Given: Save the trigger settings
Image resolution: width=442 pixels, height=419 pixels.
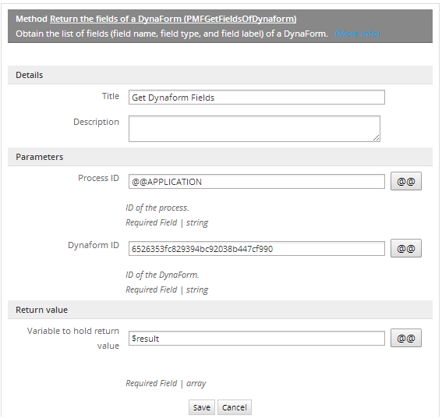Looking at the screenshot, I should [202, 407].
